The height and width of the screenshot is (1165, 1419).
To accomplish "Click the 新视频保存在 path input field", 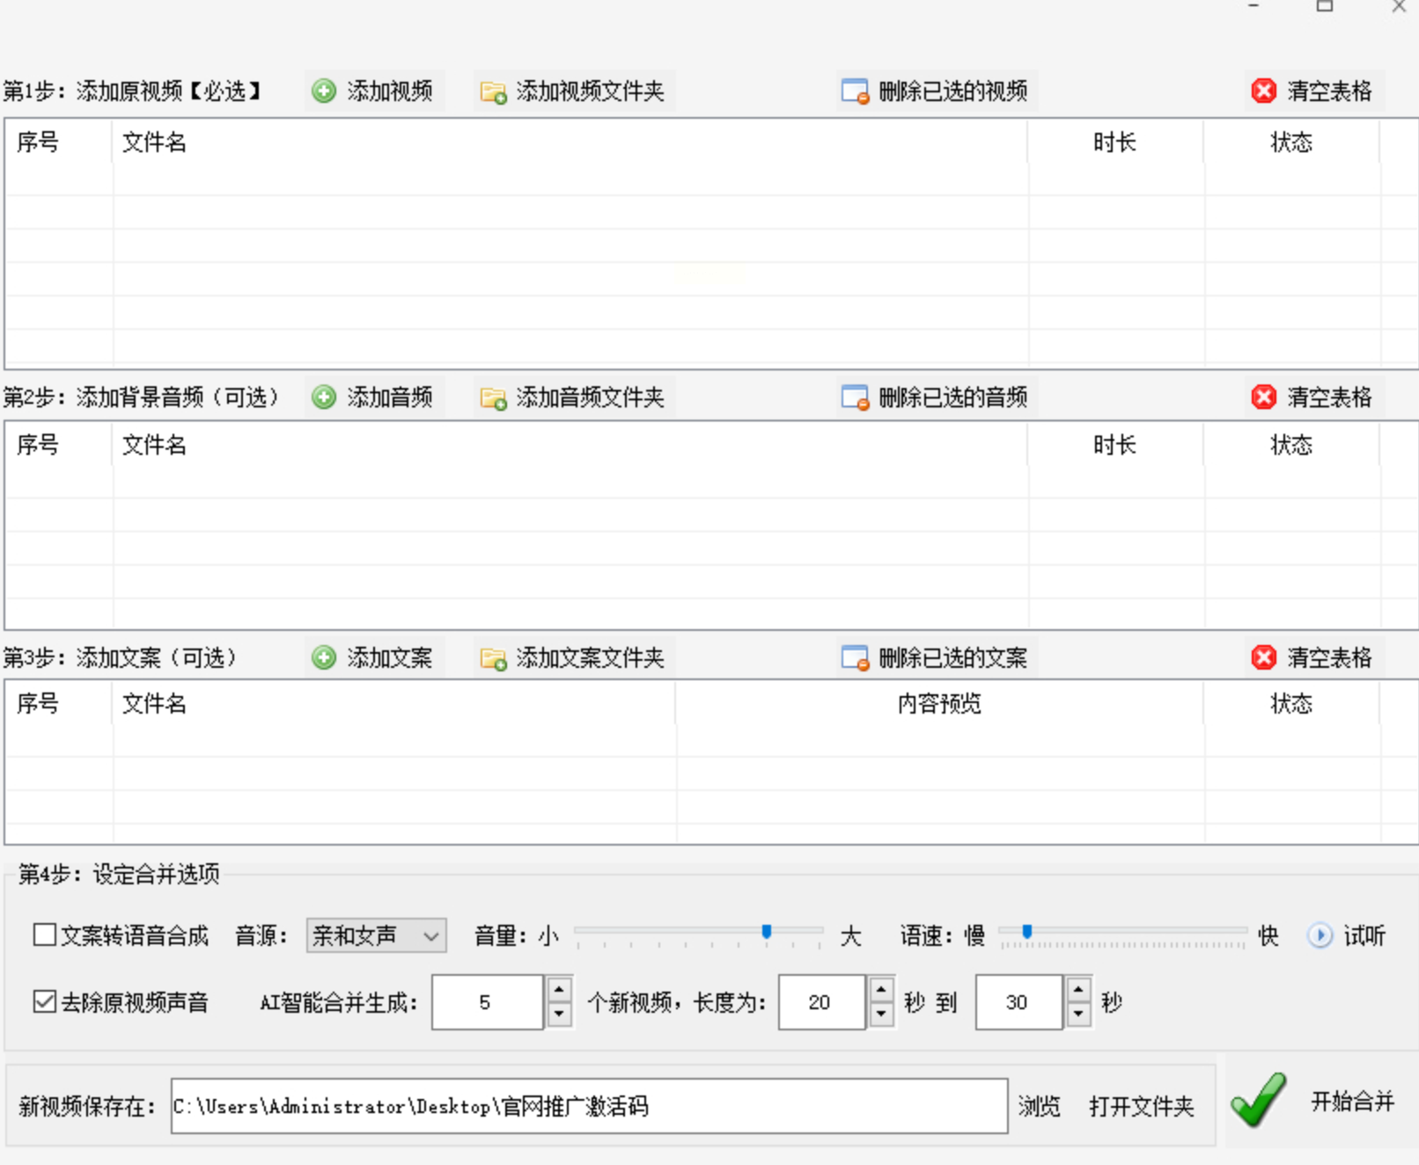I will [590, 1106].
